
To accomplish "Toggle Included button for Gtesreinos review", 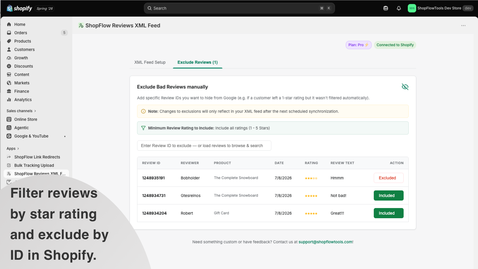I will pos(388,195).
